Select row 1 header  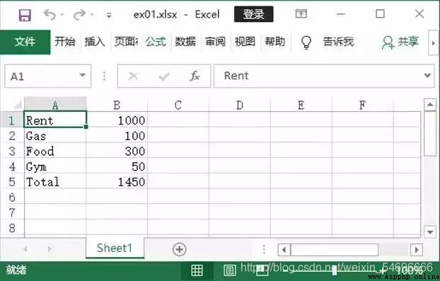pos(12,120)
